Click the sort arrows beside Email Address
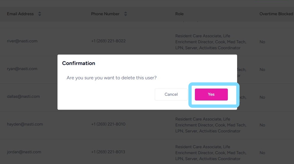 40,14
